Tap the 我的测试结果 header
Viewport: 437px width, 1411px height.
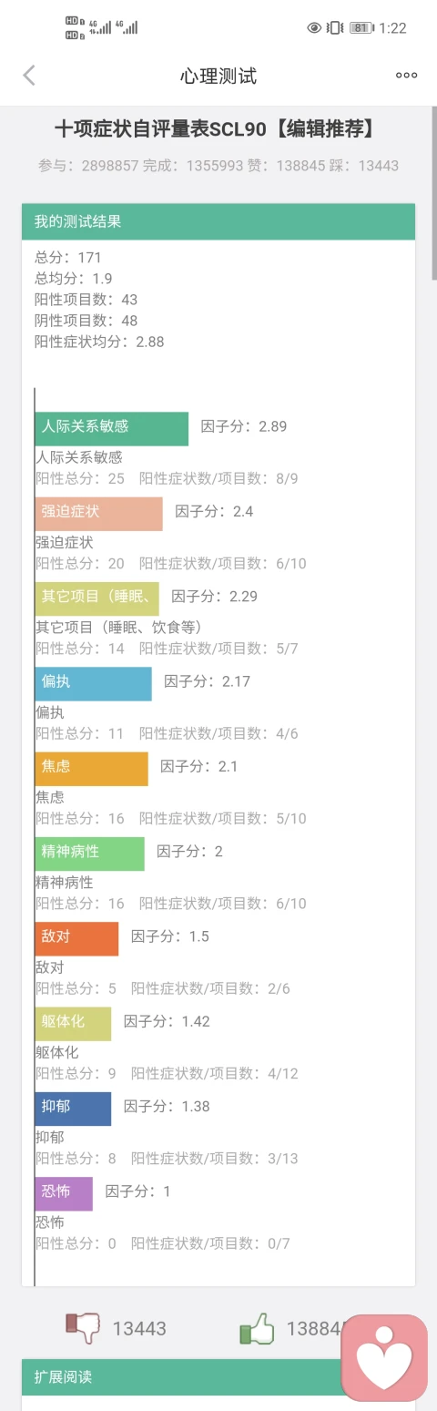pos(218,221)
